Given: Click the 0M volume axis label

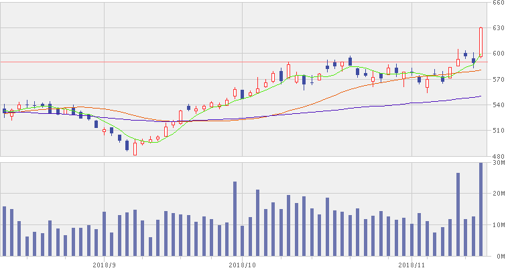Looking at the screenshot, I should [x=498, y=256].
